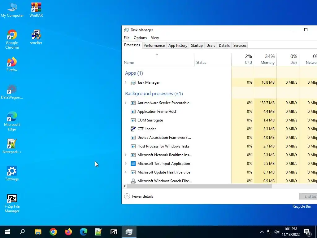Select the DataWagon desktop shortcut

12,92
